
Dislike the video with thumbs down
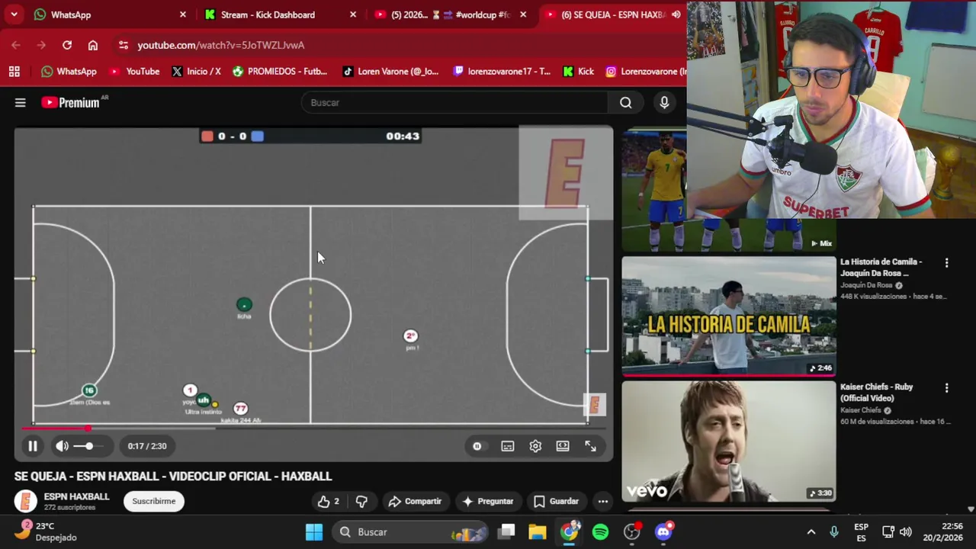361,501
